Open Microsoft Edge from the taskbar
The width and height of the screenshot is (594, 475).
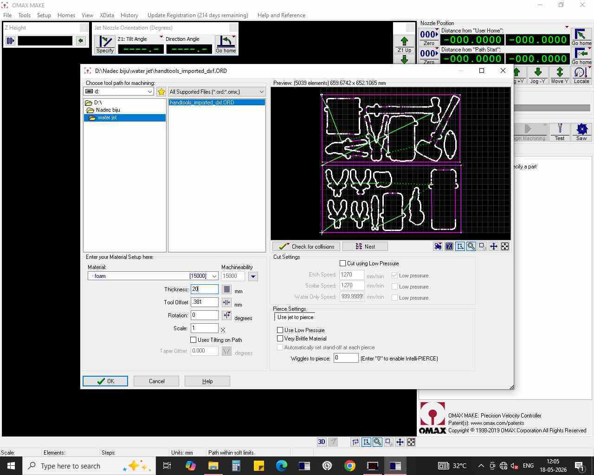pos(282,466)
